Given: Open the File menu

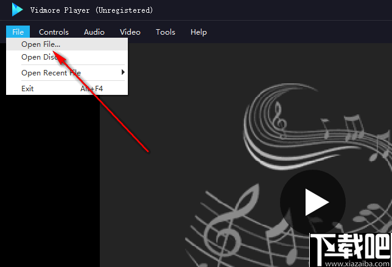Looking at the screenshot, I should click(x=18, y=32).
